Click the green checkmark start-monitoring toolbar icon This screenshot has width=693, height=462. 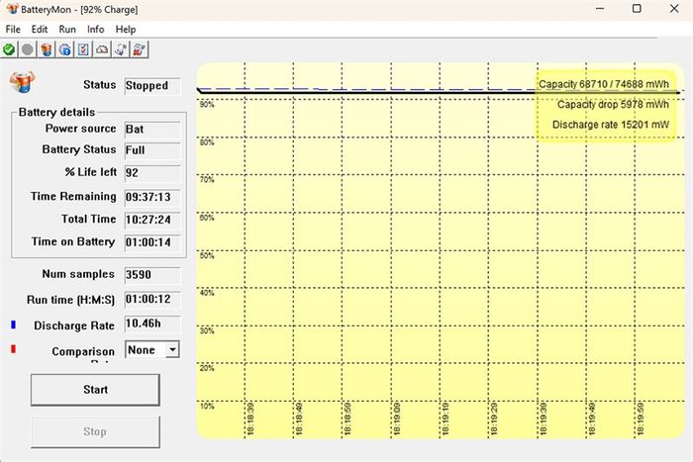tap(9, 49)
